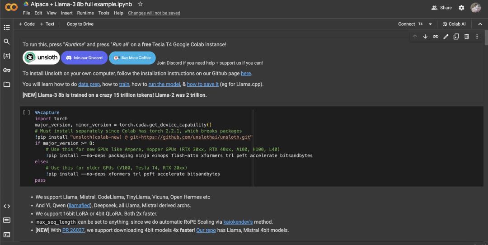This screenshot has width=488, height=245.
Task: Edit the text cell with pencil
Action: pos(446,37)
